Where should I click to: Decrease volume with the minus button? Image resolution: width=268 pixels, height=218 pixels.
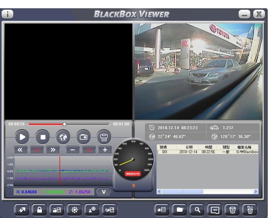[73, 150]
